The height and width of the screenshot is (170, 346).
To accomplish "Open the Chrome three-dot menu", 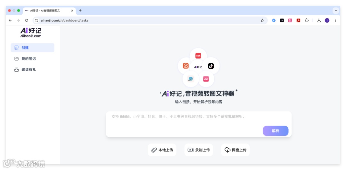I will tap(335, 20).
